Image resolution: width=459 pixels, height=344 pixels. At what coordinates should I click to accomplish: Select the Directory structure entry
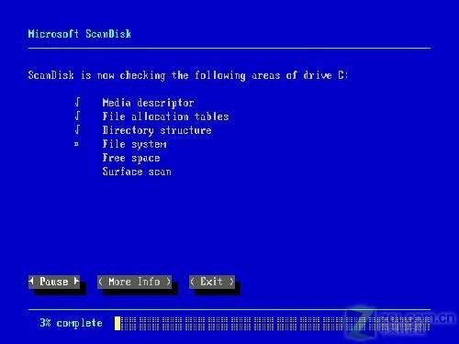click(x=157, y=130)
